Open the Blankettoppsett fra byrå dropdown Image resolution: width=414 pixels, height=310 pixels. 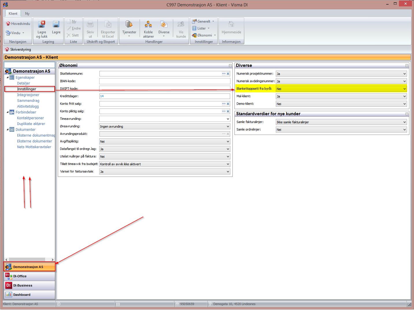click(404, 89)
